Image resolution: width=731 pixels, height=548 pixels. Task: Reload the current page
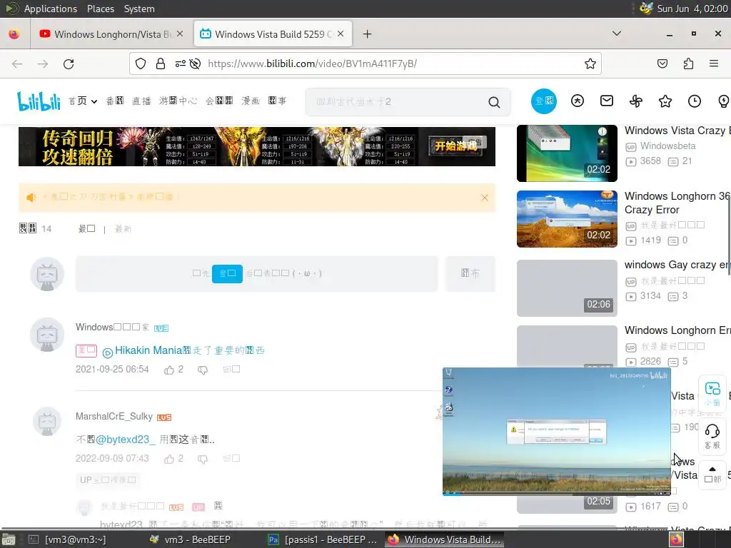pos(69,64)
